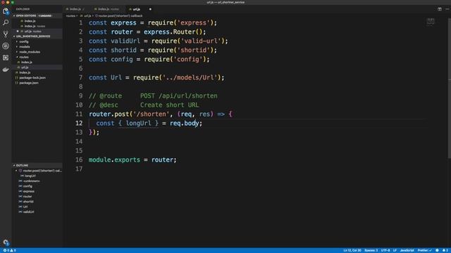Click the feedback smiley in status bar
Viewport: 451px width, 253px height.
pos(437,250)
